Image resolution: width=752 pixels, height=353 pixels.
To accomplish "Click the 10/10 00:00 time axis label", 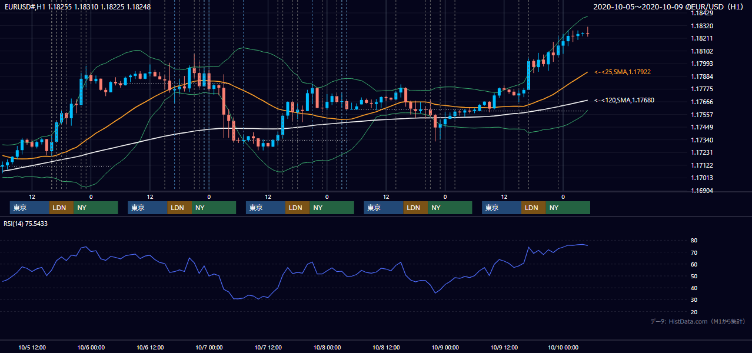I will 563,347.
